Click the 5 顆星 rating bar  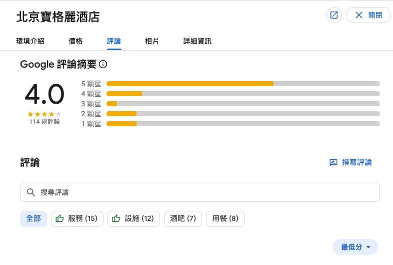pyautogui.click(x=243, y=84)
